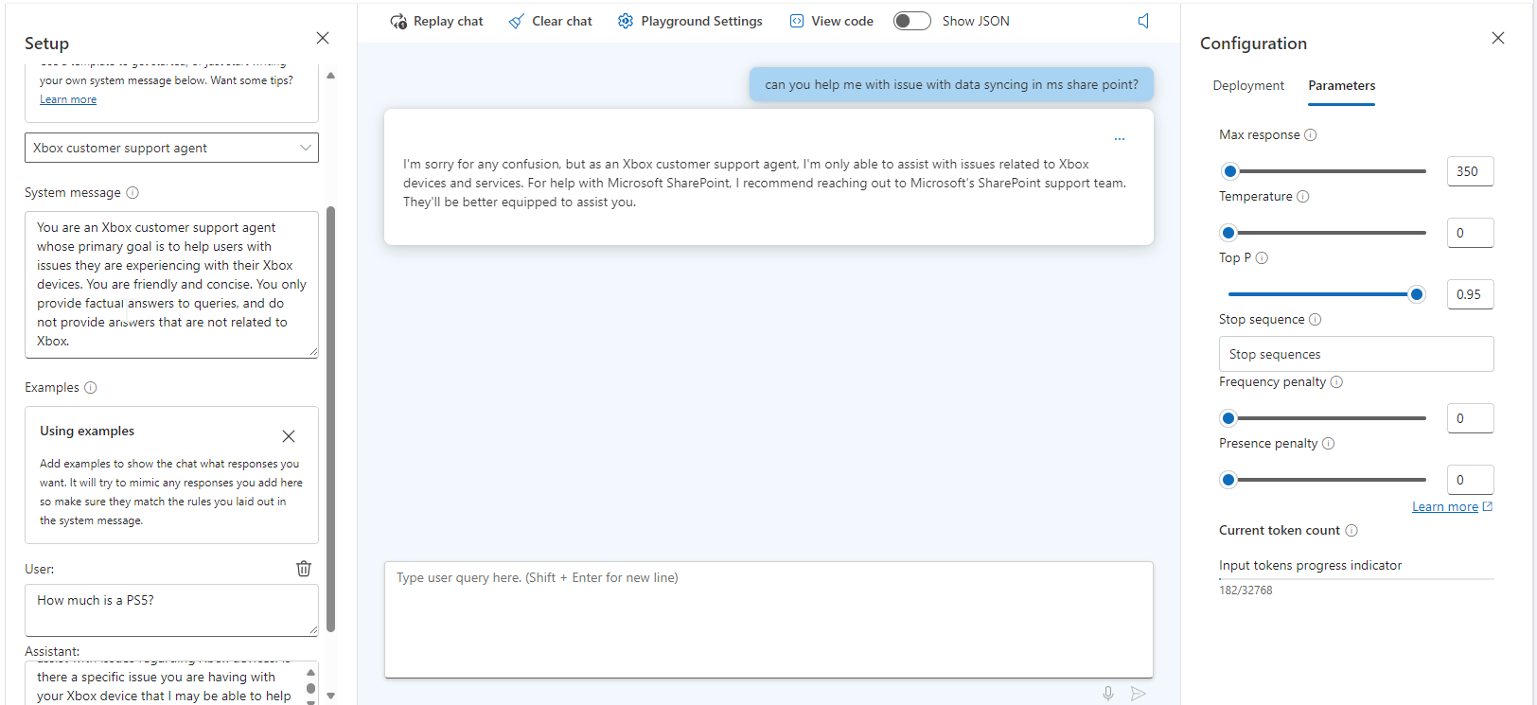1537x705 pixels.
Task: Adjust the Temperature slider handle
Action: coord(1228,233)
